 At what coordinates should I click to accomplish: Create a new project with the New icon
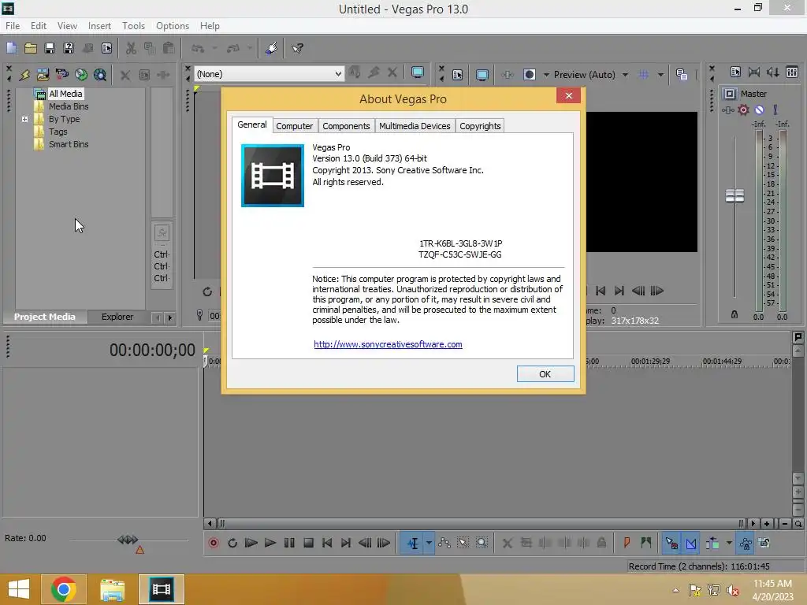[11, 48]
